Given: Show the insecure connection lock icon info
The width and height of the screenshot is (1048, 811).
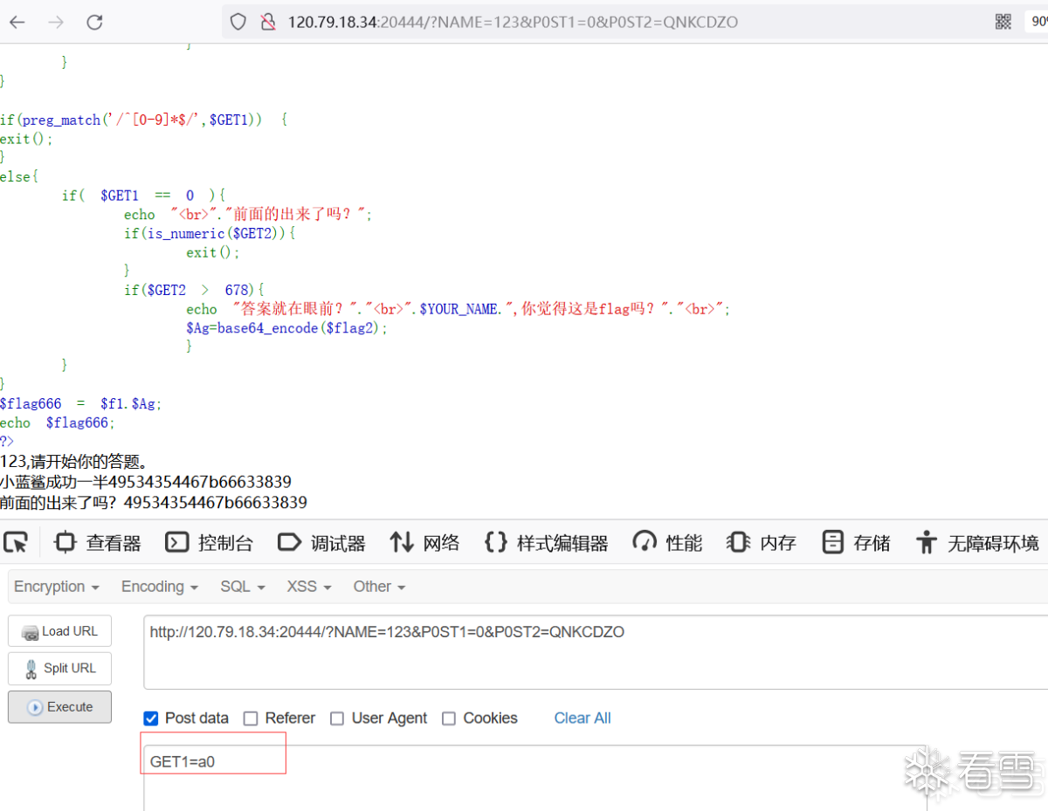Looking at the screenshot, I should (268, 22).
